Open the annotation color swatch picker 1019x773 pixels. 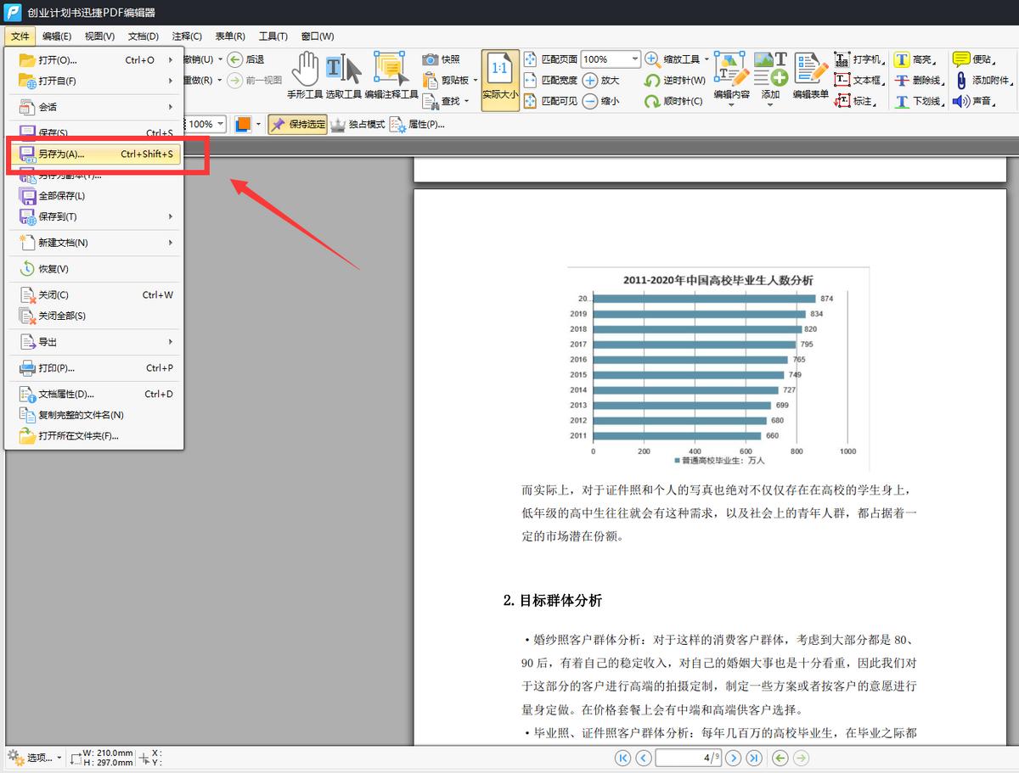click(x=242, y=124)
